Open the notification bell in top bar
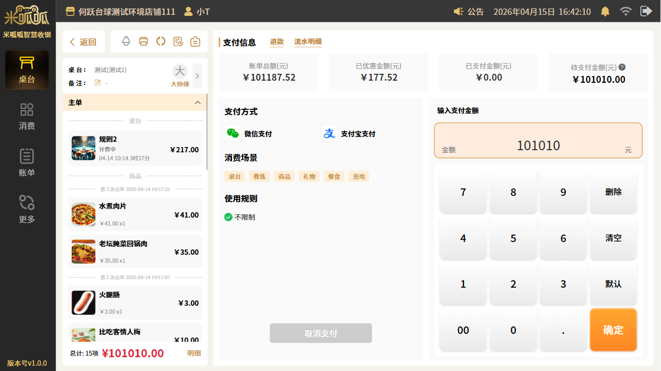This screenshot has height=371, width=661. (605, 11)
